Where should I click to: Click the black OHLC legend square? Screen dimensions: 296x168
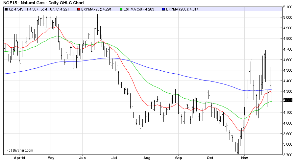tap(6, 9)
